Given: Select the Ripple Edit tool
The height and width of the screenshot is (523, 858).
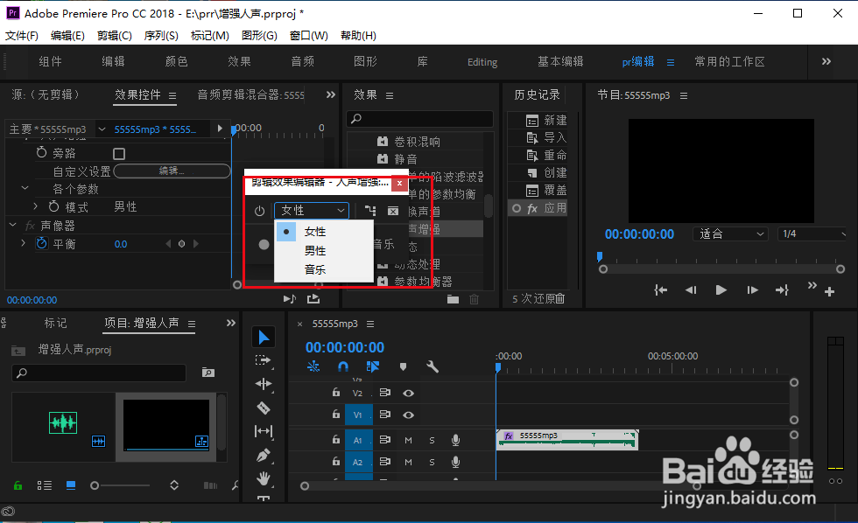Looking at the screenshot, I should 264,384.
